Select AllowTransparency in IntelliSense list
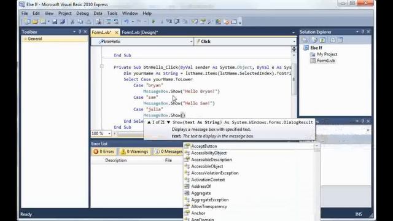The image size is (393, 221). click(x=209, y=206)
